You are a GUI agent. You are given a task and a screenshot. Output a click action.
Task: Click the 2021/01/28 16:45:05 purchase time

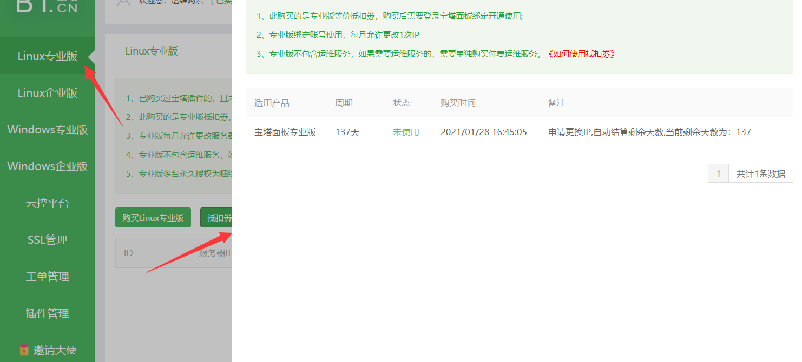[484, 132]
